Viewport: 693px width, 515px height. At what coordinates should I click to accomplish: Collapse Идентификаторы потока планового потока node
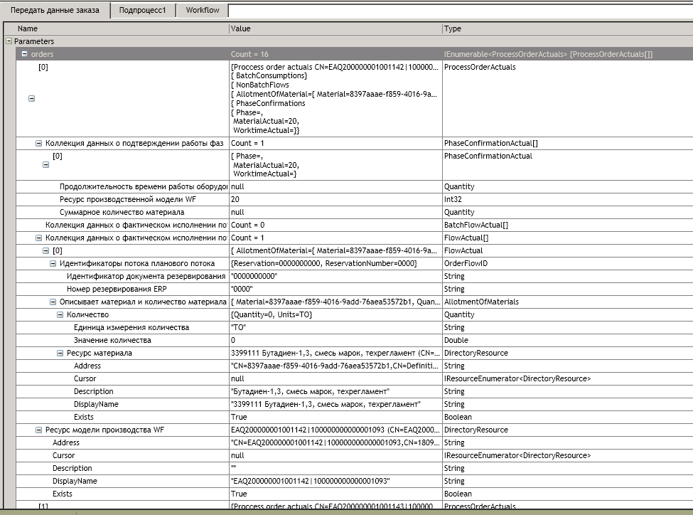tap(53, 263)
